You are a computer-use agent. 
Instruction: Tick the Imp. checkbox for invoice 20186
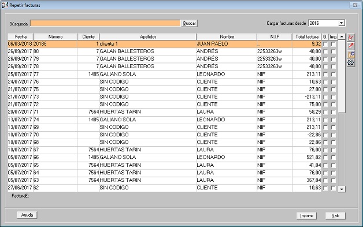click(334, 44)
